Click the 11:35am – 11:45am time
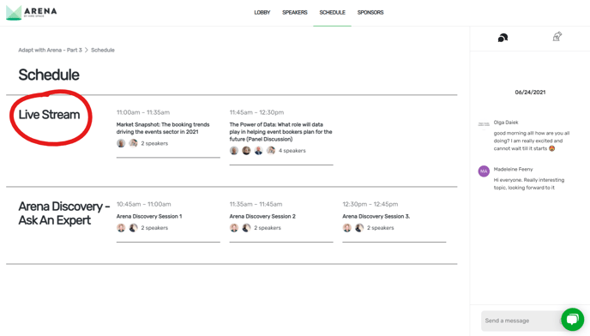 [256, 204]
